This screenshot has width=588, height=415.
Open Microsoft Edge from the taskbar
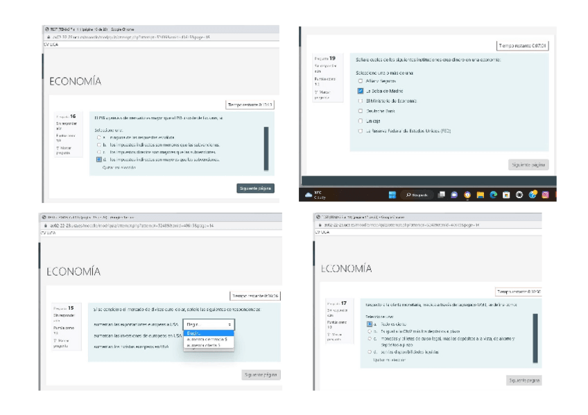point(493,195)
